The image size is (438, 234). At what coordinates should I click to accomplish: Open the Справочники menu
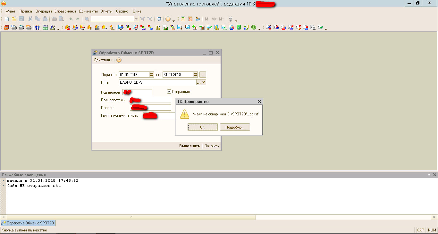pyautogui.click(x=65, y=11)
